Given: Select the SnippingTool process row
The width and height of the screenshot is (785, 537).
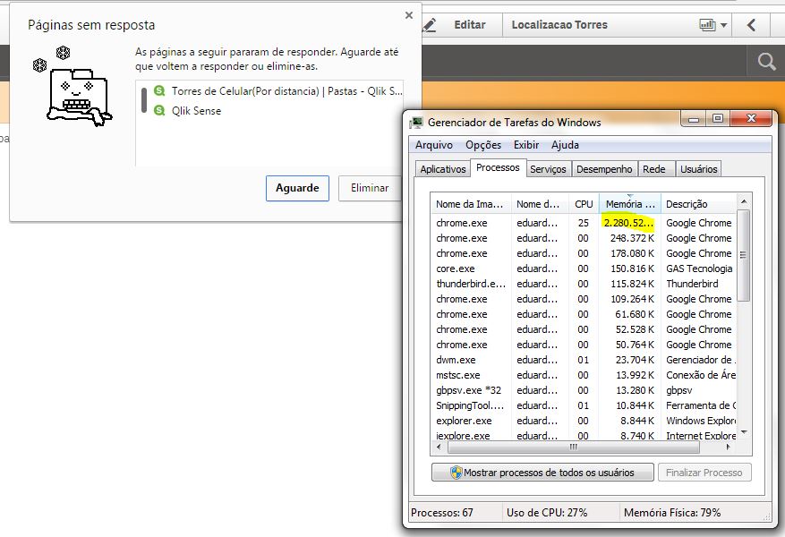Looking at the screenshot, I should (x=584, y=405).
